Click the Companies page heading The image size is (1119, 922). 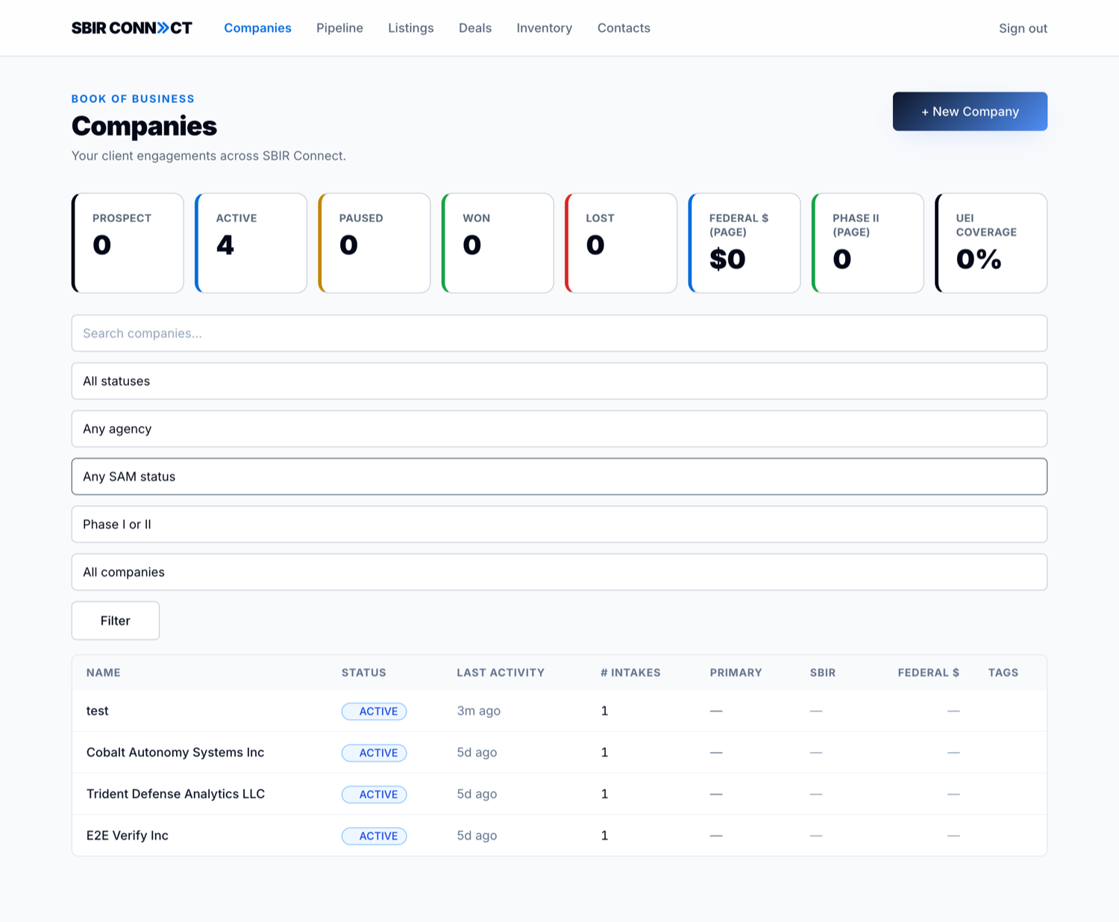pyautogui.click(x=144, y=126)
